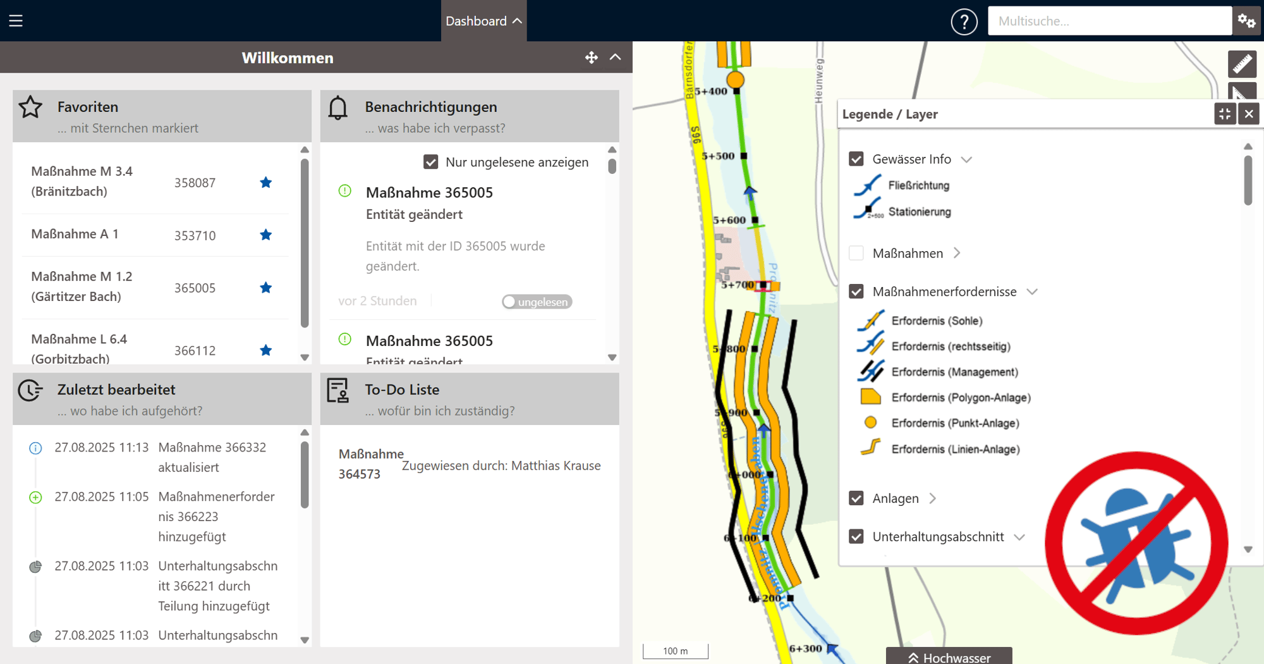Collapse the Willkommen panel with chevron

[616, 57]
